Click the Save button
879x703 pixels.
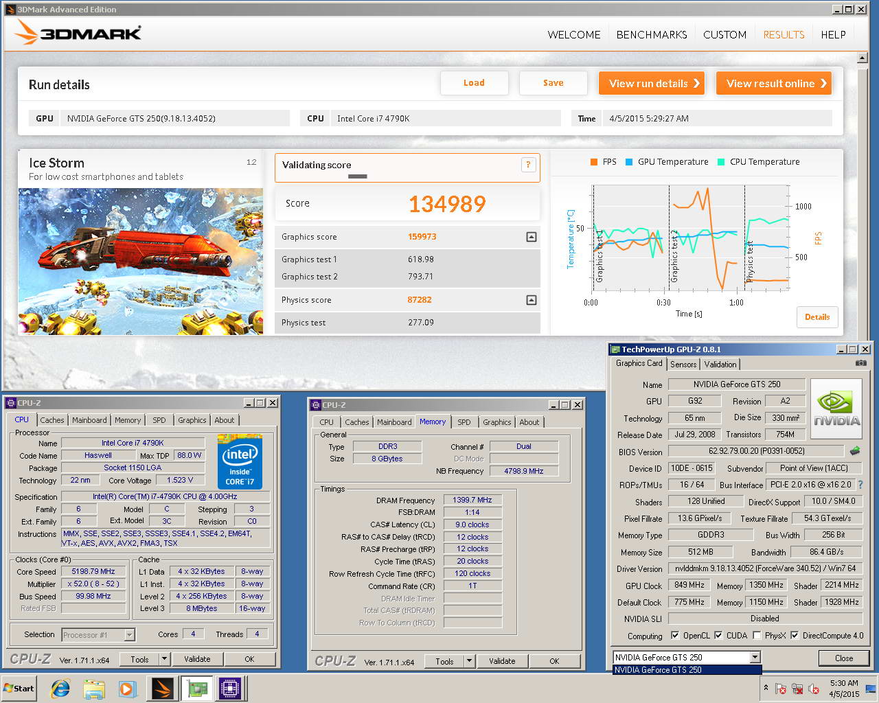pos(553,83)
